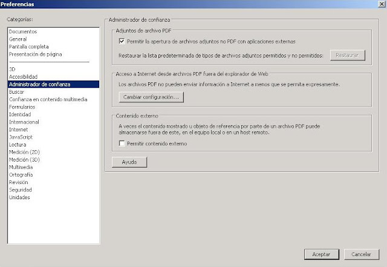
Task: Open JavaScript preferences category
Action: click(x=21, y=137)
